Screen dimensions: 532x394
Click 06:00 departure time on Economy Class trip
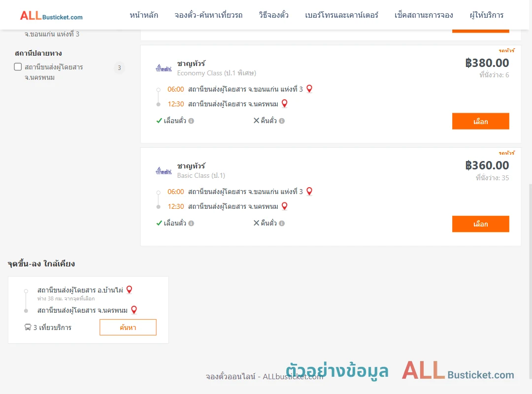pos(176,89)
